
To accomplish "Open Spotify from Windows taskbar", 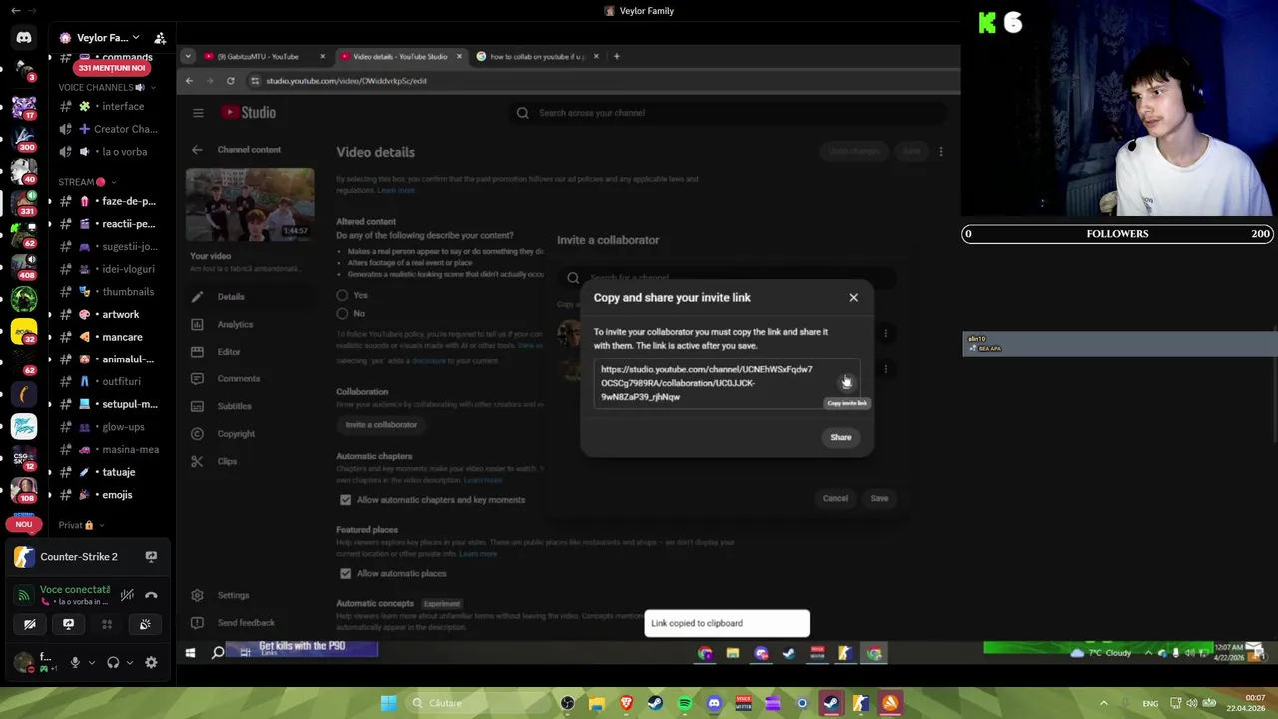I will [x=685, y=703].
